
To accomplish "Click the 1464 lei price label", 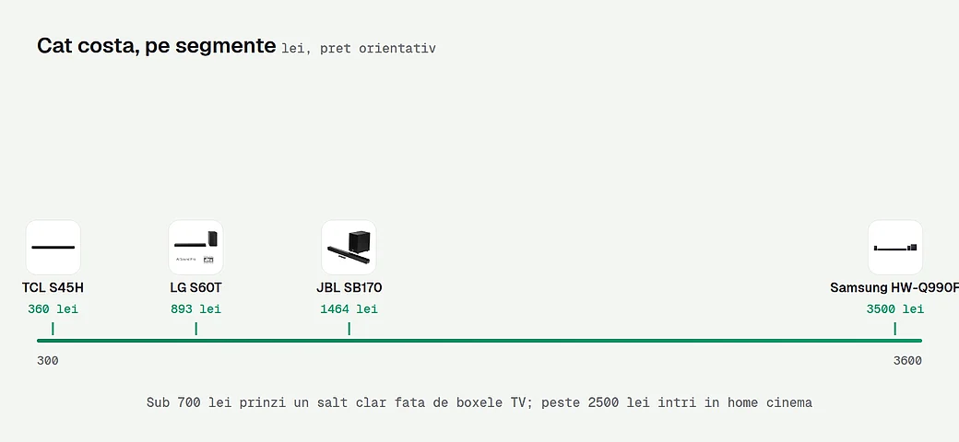I will click(349, 308).
